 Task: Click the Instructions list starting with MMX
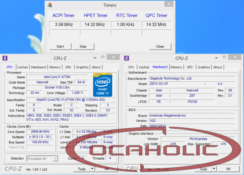(x=71, y=117)
